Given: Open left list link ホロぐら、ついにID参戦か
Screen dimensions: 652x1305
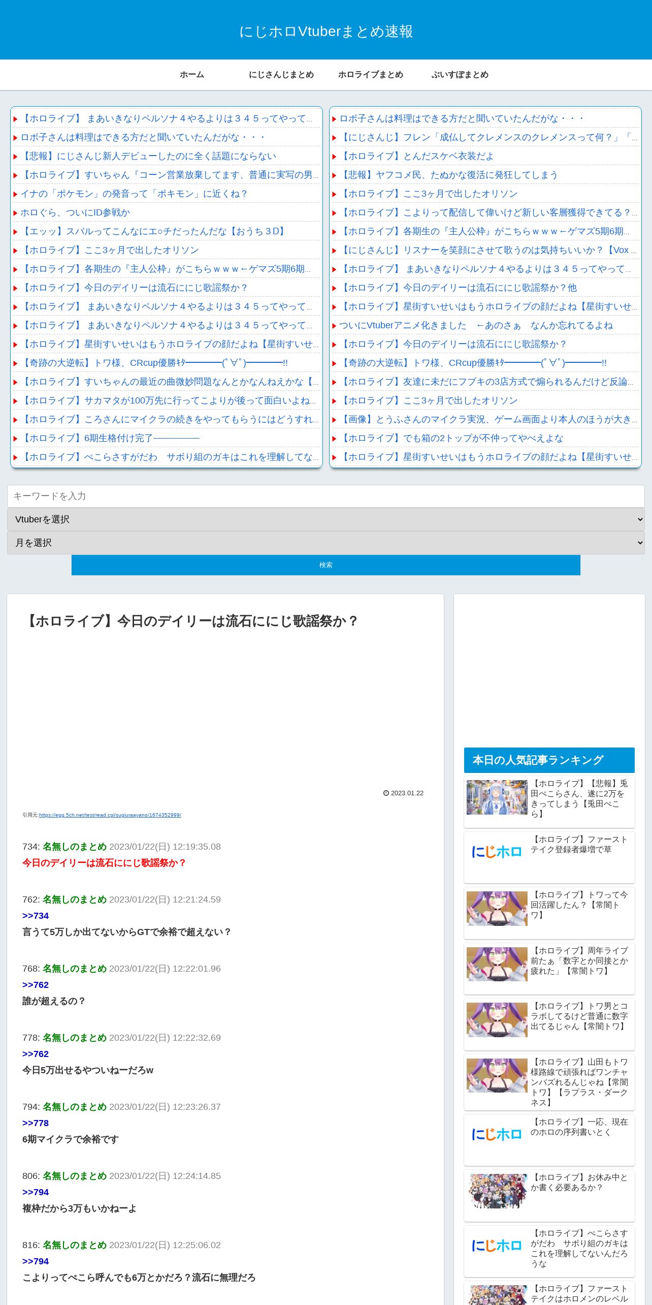Looking at the screenshot, I should 75,212.
